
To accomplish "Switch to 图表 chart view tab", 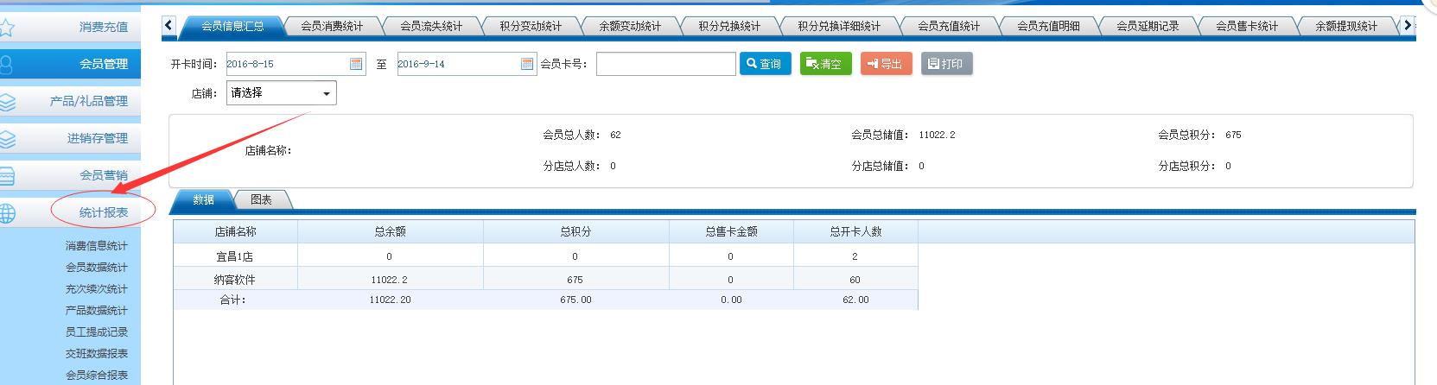I will [x=261, y=200].
